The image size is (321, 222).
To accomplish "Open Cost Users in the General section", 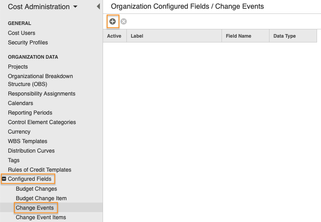I will 21,33.
